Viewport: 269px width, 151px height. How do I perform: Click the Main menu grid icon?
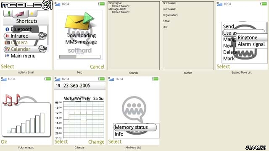pyautogui.click(x=7, y=56)
